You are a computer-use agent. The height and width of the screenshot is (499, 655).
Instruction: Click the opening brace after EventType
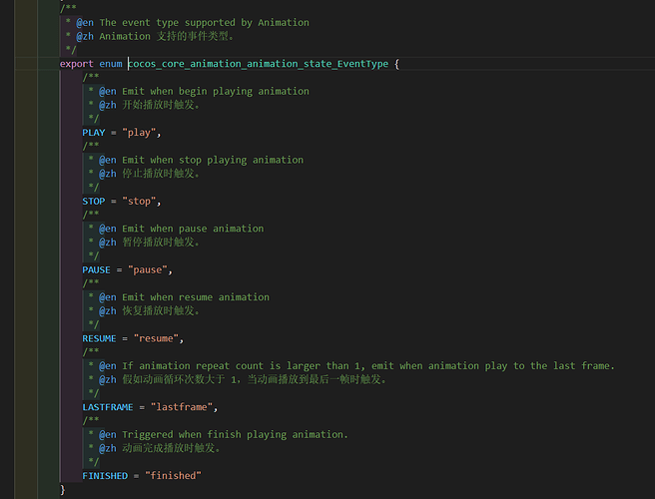396,64
